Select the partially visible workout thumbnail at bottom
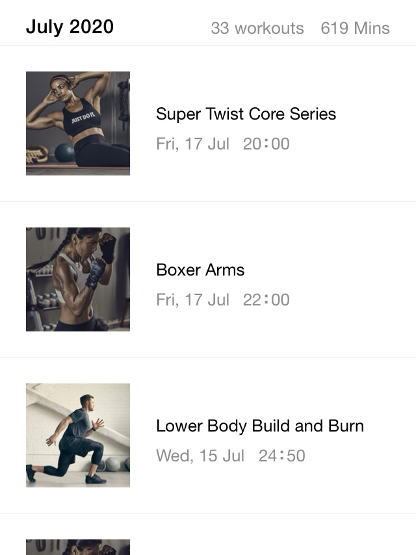The image size is (416, 555). tap(78, 547)
